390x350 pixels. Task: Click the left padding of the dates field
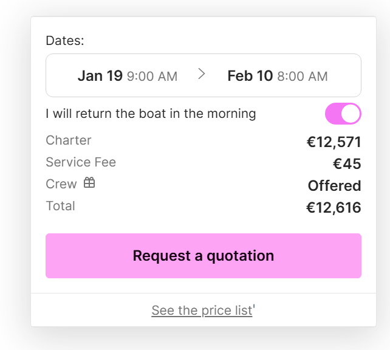click(59, 76)
